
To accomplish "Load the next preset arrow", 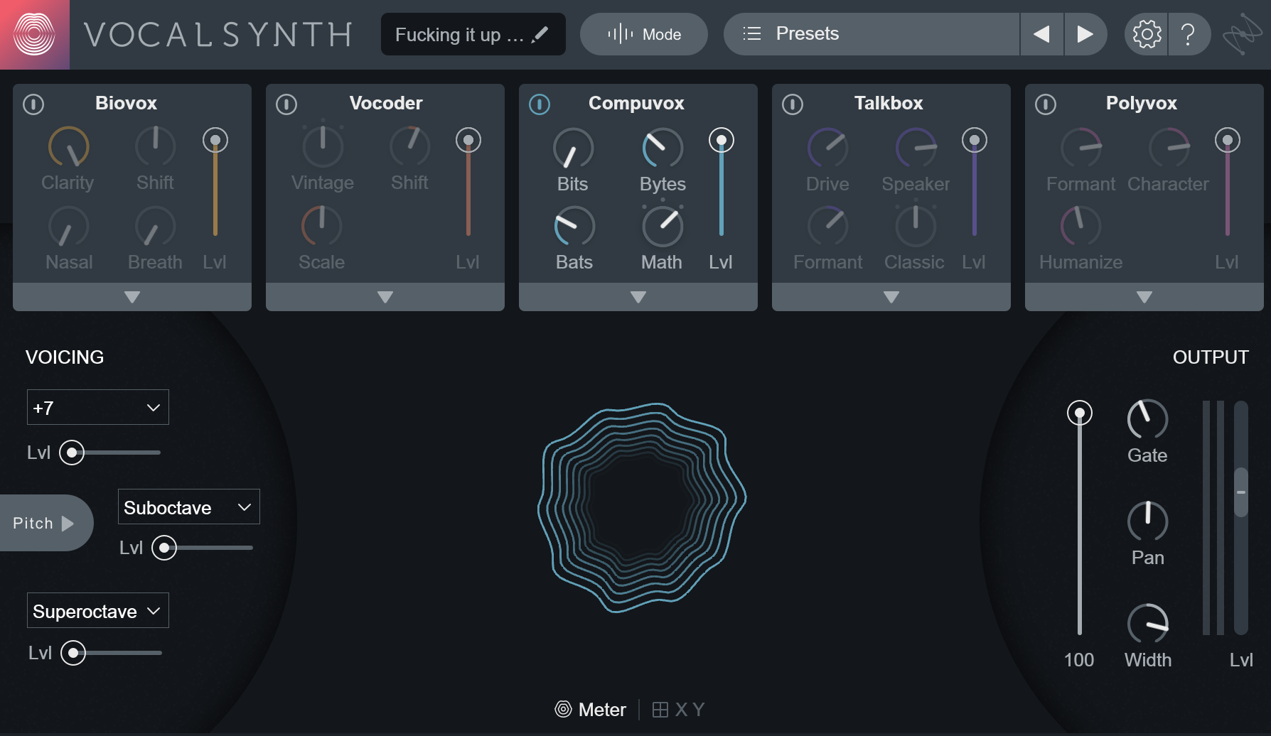I will point(1085,34).
